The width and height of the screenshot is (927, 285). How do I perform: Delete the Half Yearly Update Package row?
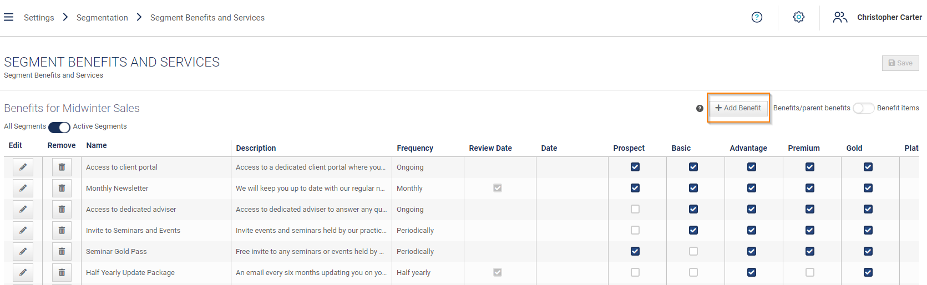pyautogui.click(x=62, y=272)
